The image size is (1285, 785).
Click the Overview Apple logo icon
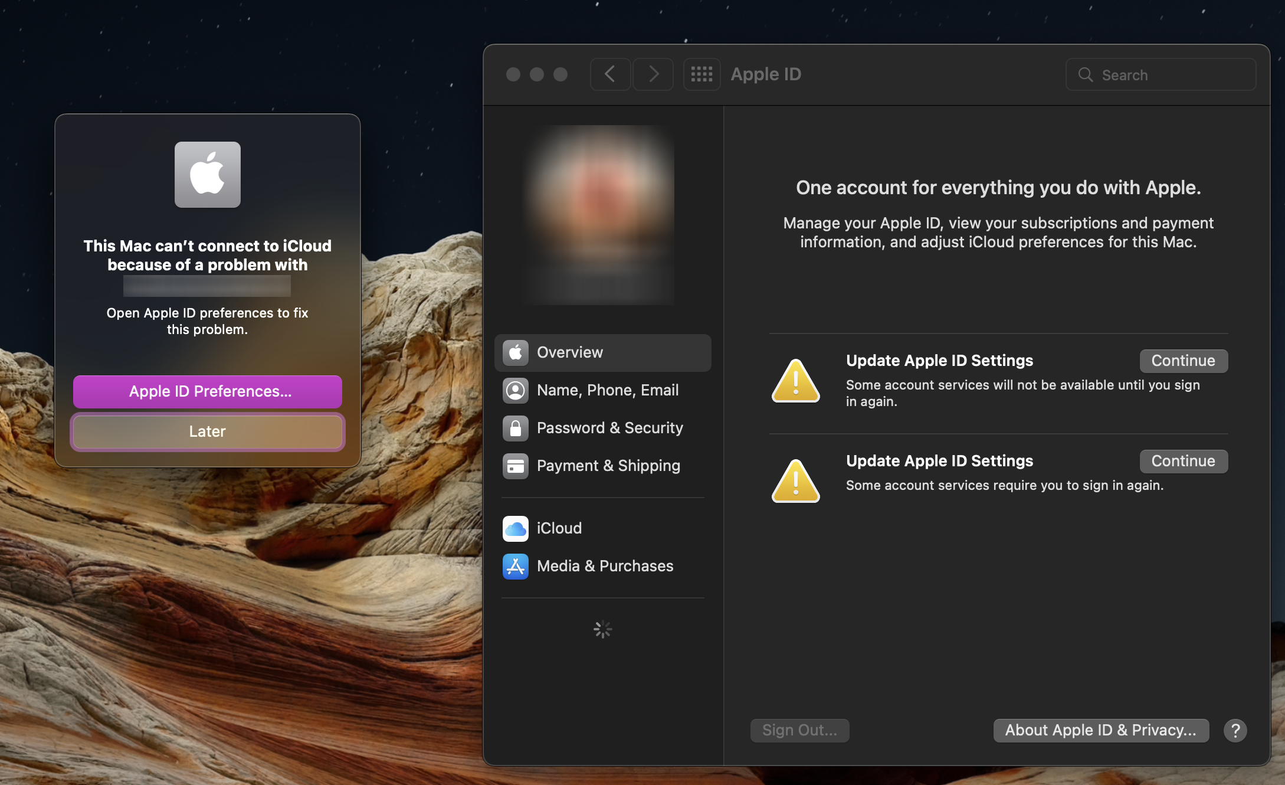click(515, 352)
